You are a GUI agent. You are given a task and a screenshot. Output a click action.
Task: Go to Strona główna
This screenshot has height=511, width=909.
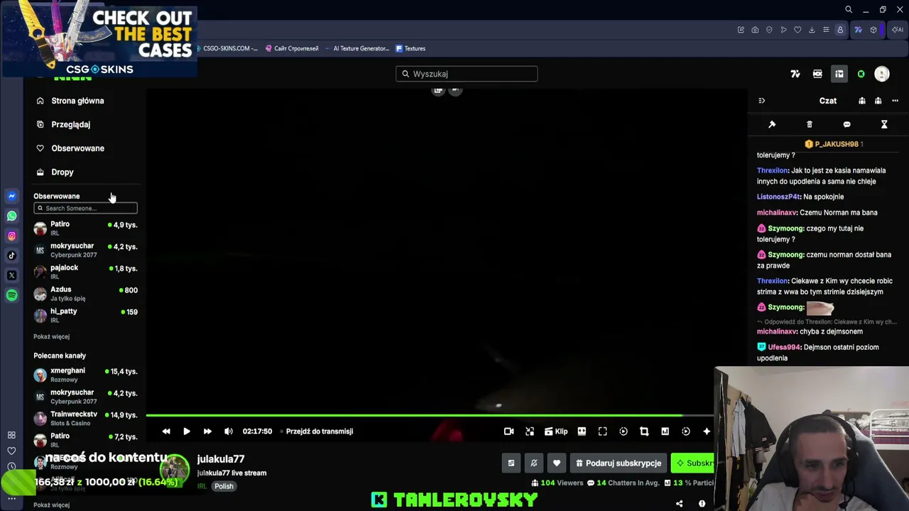71,101
